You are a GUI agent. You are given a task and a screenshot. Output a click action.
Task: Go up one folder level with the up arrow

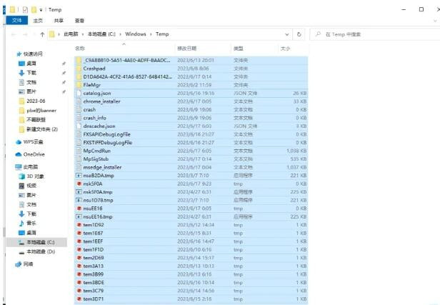pos(42,34)
